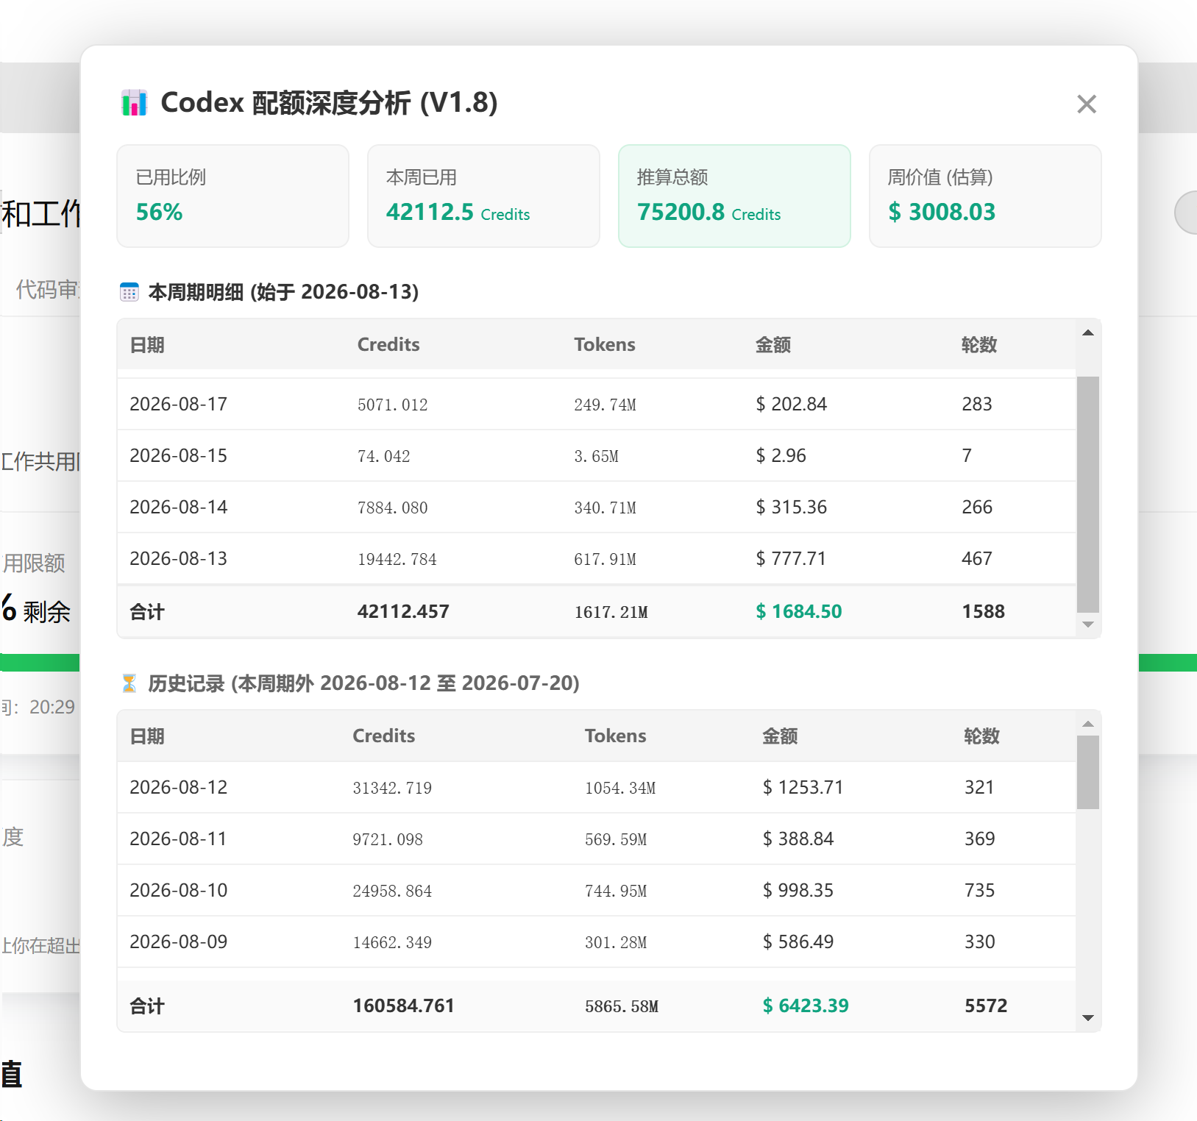1197x1121 pixels.
Task: Click the down arrow of history table scrollbar
Action: [1088, 1018]
